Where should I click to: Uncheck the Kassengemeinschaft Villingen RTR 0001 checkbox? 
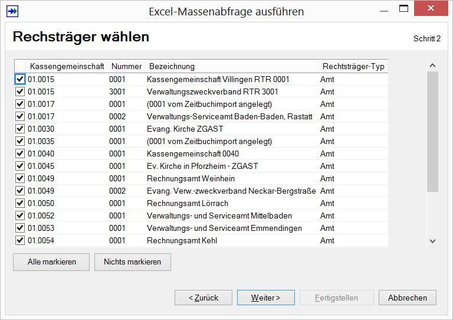click(20, 79)
